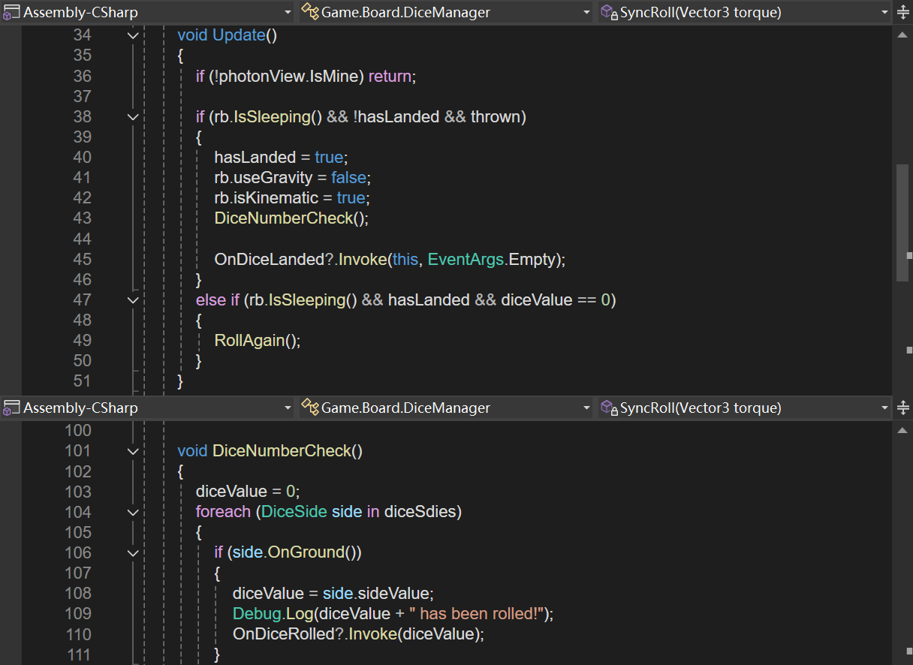This screenshot has width=913, height=665.
Task: Open the Game.Board.DiceManager type dropdown in upper pane
Action: [x=446, y=12]
